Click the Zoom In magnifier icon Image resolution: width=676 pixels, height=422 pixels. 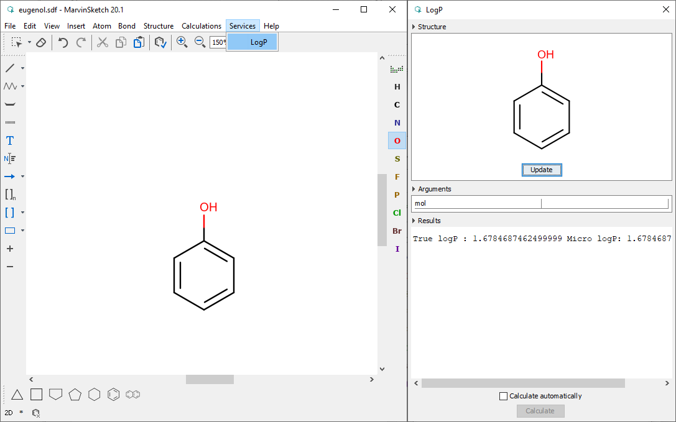(182, 42)
